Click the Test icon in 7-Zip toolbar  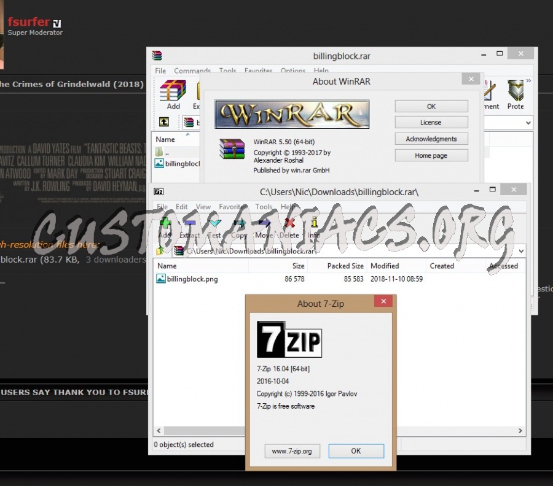214,223
